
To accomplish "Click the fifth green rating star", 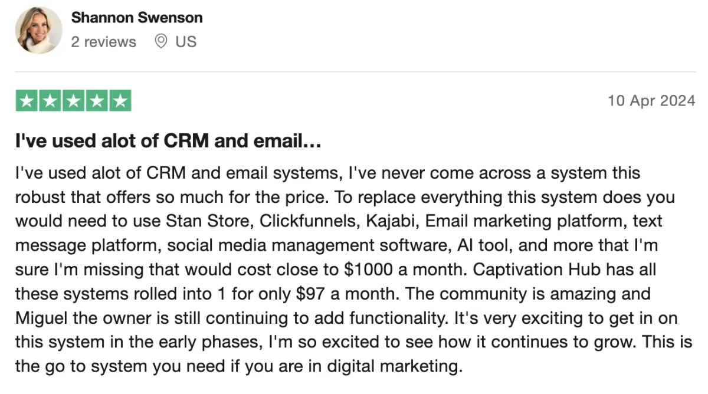I will (120, 101).
